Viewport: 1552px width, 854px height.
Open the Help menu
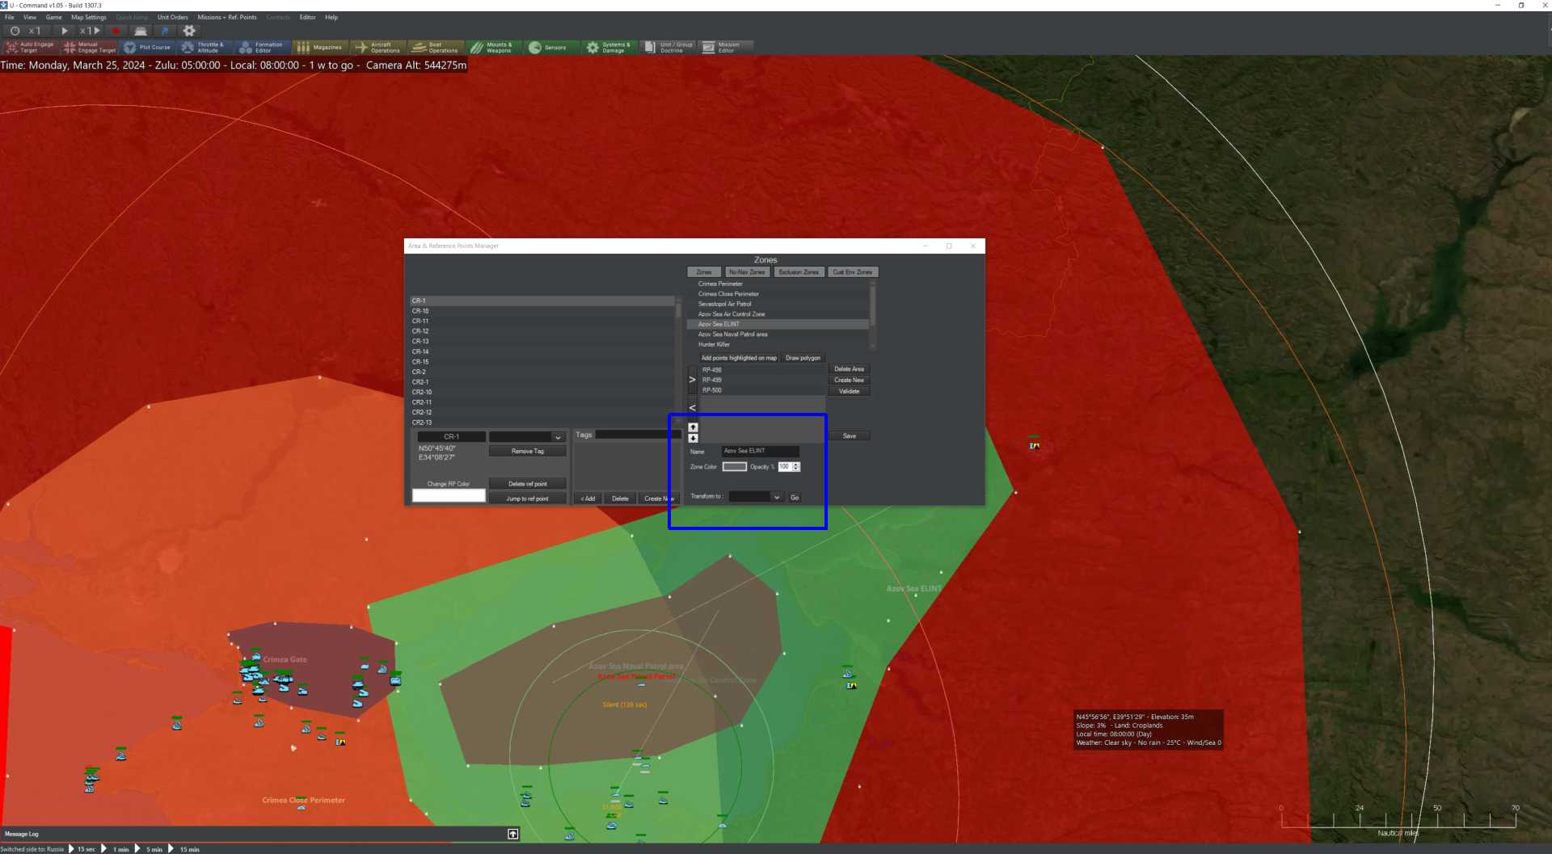click(x=331, y=17)
